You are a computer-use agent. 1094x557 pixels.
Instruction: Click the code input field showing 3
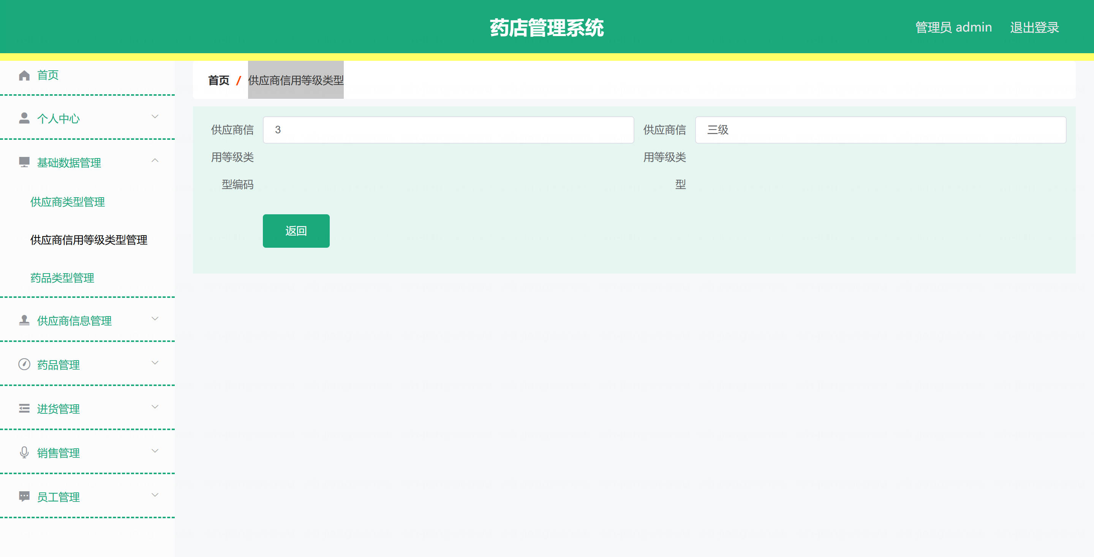click(449, 130)
